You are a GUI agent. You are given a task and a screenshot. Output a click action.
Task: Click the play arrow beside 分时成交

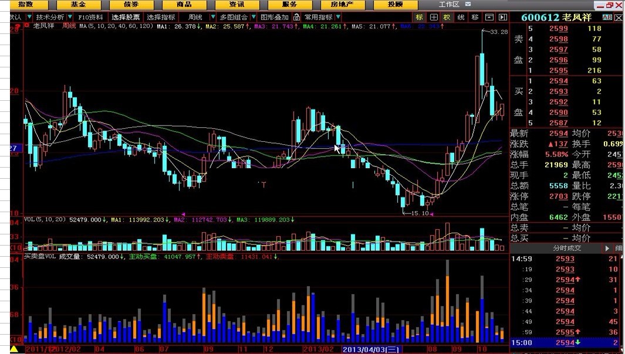pos(607,248)
